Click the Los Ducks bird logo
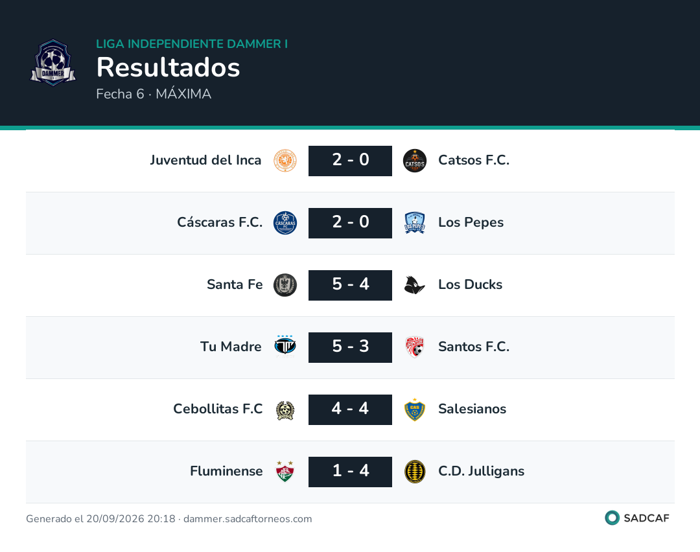The image size is (700, 552). tap(415, 285)
